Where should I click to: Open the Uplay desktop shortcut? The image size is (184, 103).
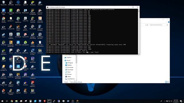[x=11, y=67]
